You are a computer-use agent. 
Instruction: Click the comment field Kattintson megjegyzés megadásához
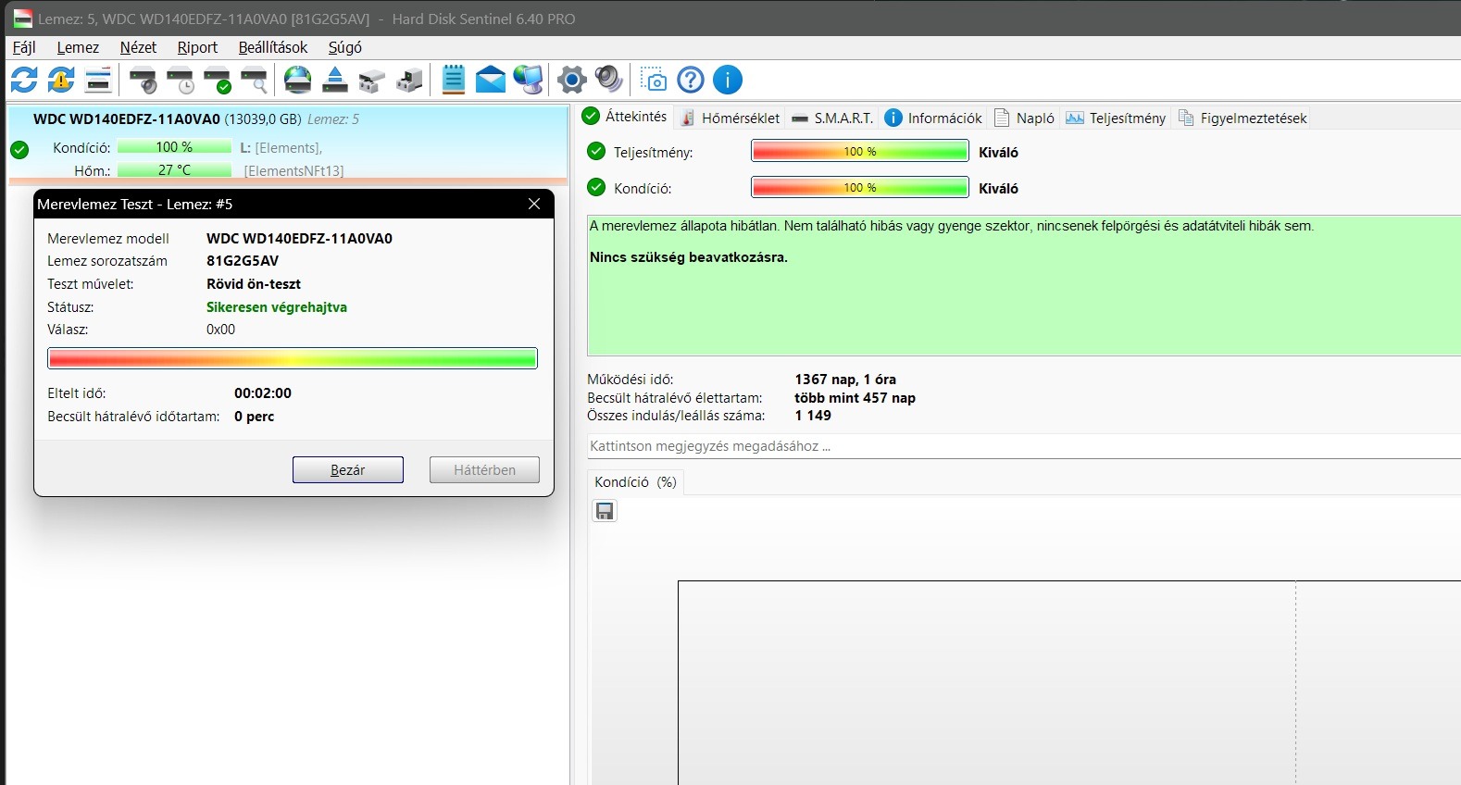point(1023,446)
